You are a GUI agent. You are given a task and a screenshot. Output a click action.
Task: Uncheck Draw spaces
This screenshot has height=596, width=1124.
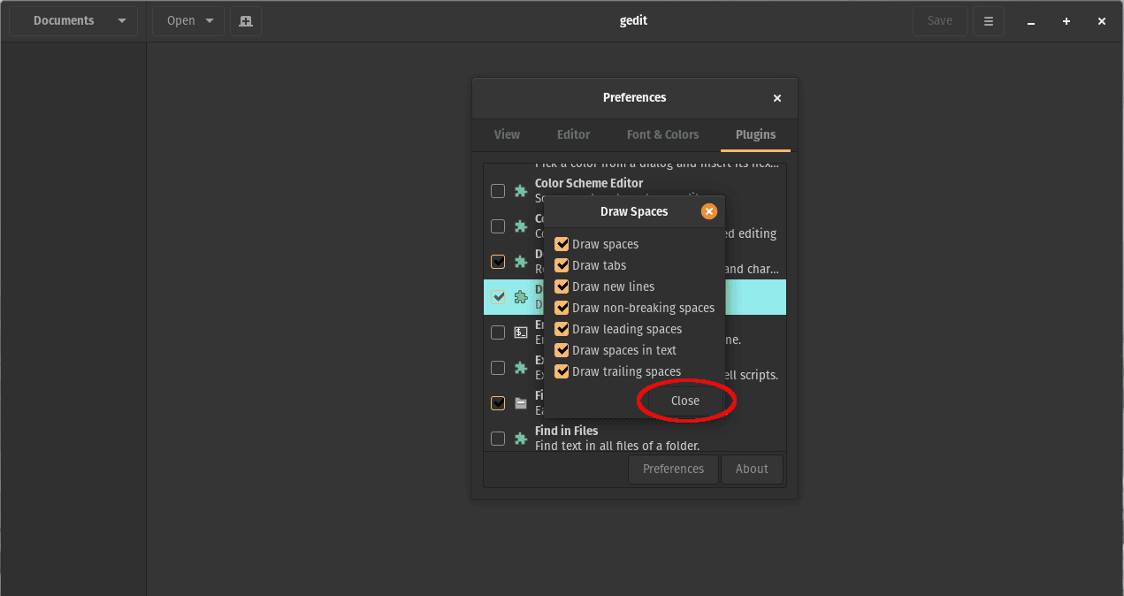click(x=562, y=244)
